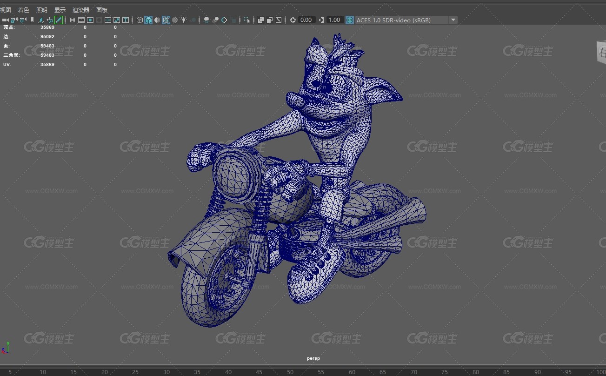Click edge count 95092

(47, 37)
